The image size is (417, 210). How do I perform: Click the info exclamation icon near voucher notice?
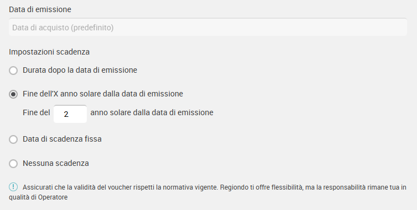pos(13,187)
